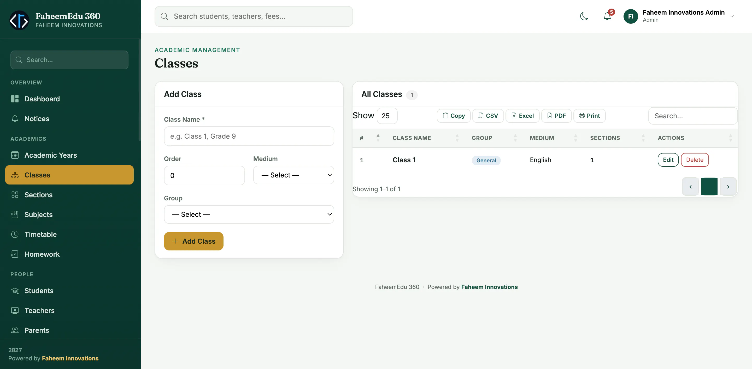752x369 pixels.
Task: Click the Order number field
Action: point(204,175)
